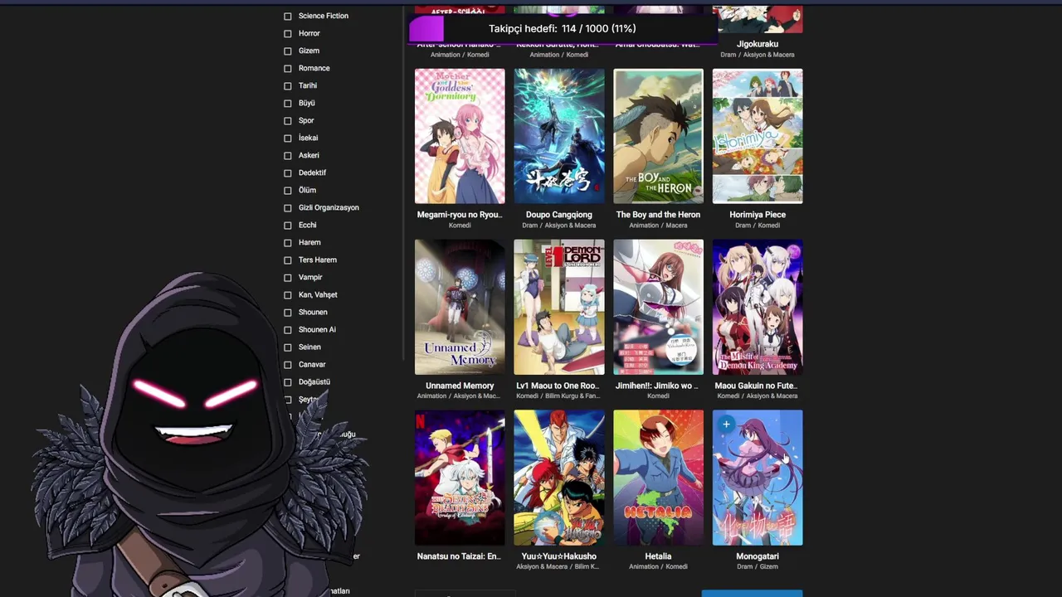Tick the İsekai genre checkbox
The width and height of the screenshot is (1062, 597).
(288, 138)
